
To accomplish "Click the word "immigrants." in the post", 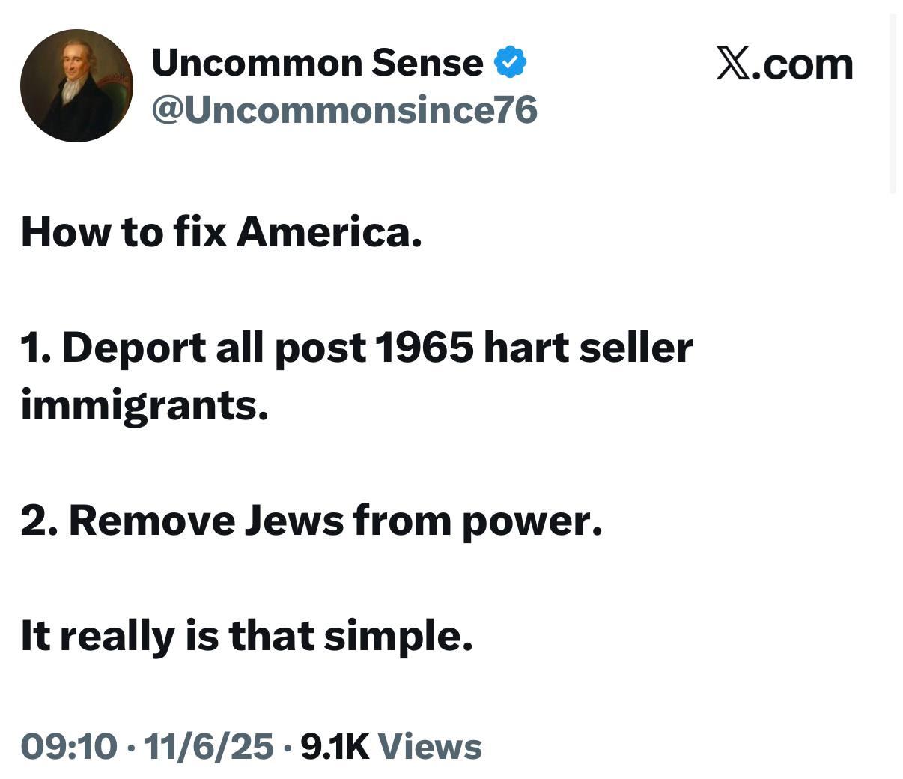I will (145, 407).
